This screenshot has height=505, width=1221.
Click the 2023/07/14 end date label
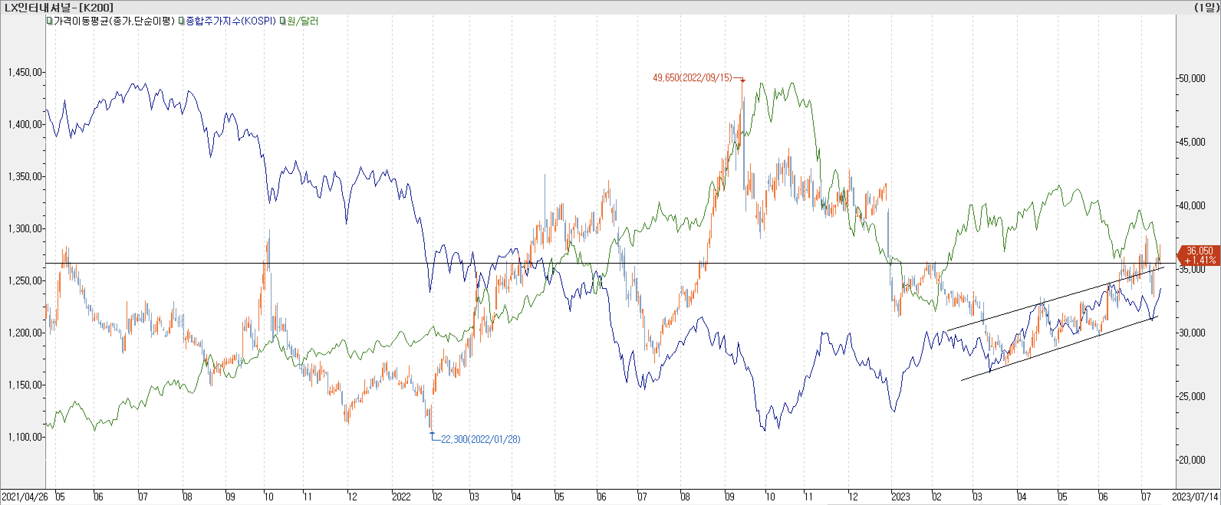click(x=1195, y=497)
